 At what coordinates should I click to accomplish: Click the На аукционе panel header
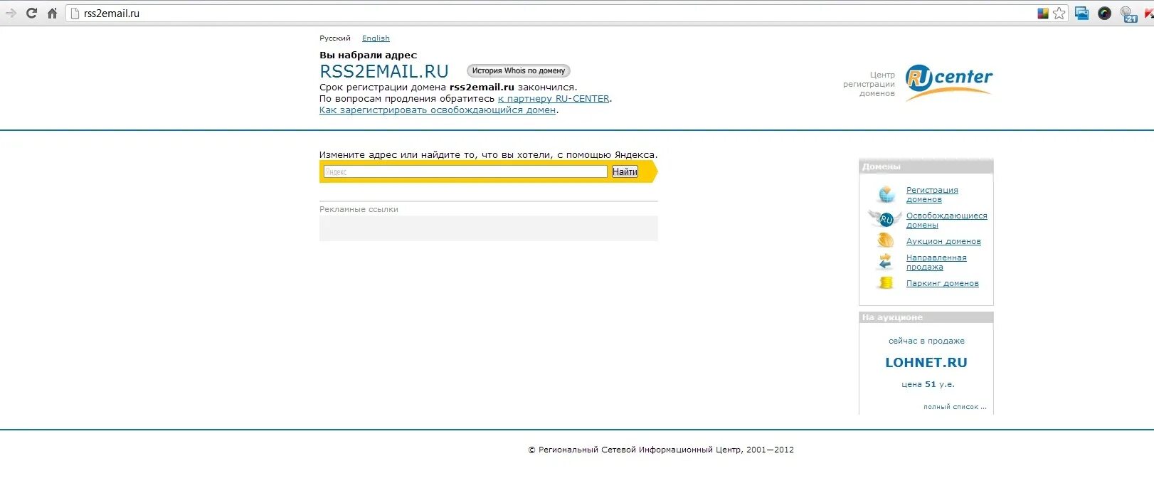[926, 317]
